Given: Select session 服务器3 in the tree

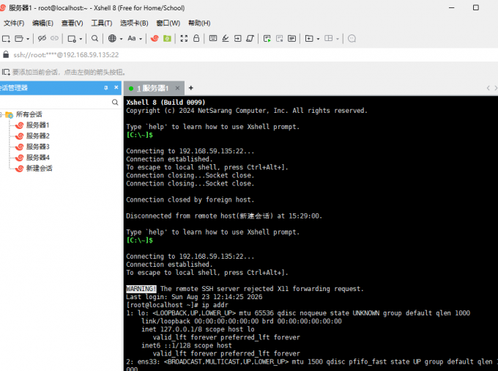Looking at the screenshot, I should click(38, 147).
